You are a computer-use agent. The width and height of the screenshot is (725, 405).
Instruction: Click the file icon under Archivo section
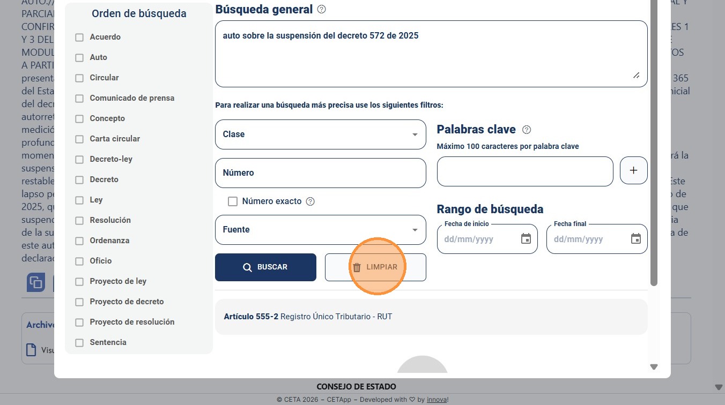click(32, 350)
